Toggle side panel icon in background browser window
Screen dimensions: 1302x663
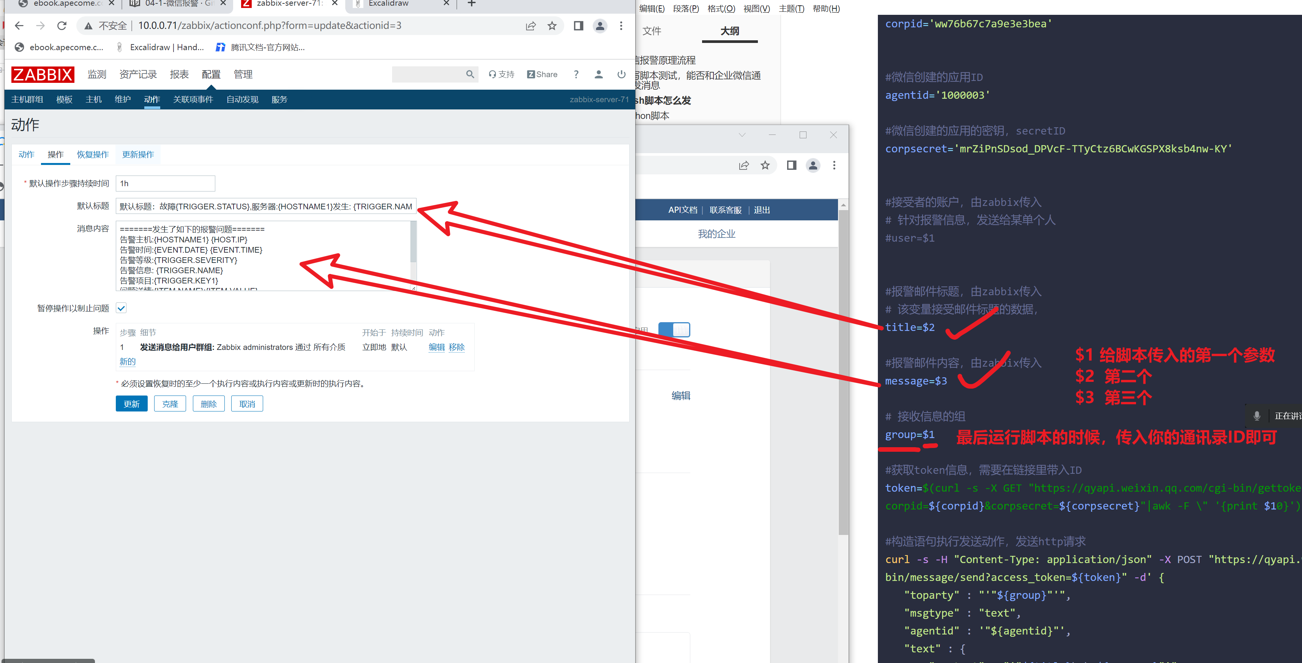pos(792,165)
